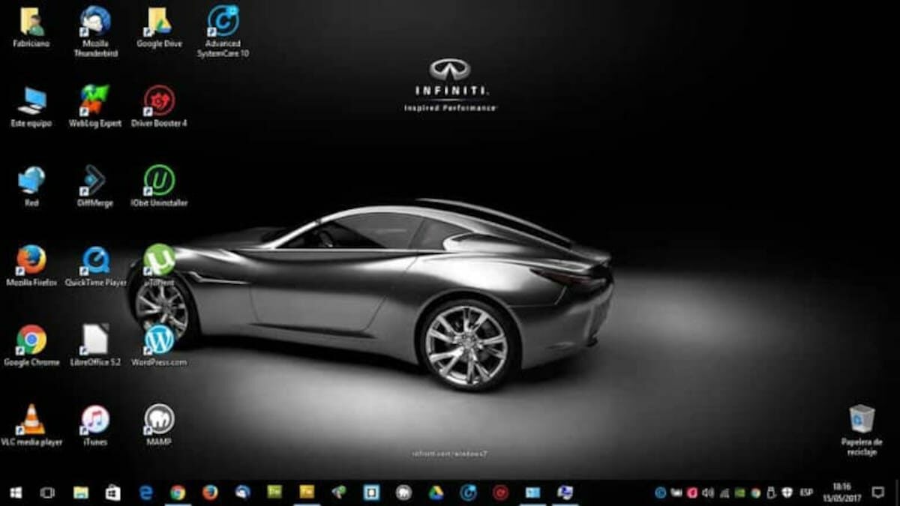Open Driver Booster from the taskbar

(501, 493)
